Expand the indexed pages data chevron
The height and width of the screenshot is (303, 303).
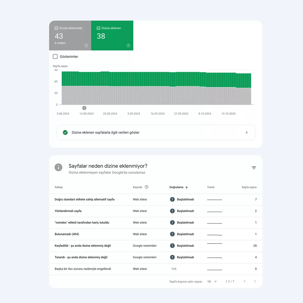coord(247,132)
